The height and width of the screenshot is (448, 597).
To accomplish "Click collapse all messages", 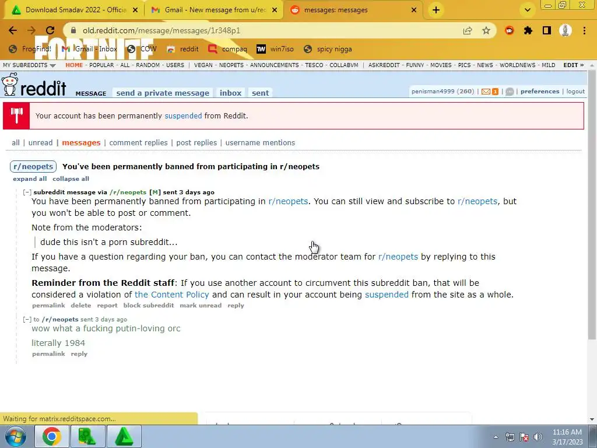I will coord(71,178).
